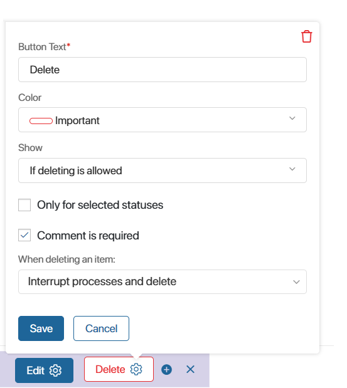Click the red Important color swatch

tap(41, 121)
